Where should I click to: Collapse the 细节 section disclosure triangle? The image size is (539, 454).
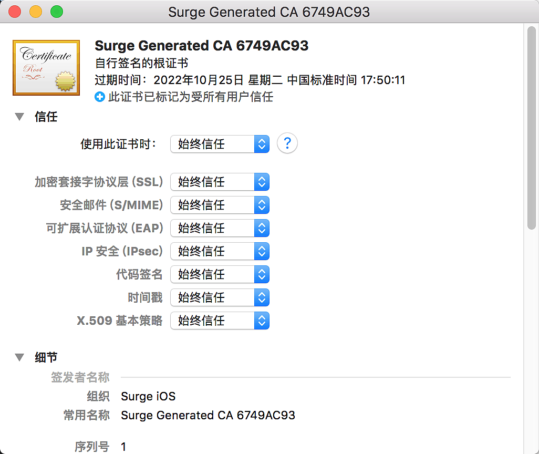pyautogui.click(x=20, y=357)
